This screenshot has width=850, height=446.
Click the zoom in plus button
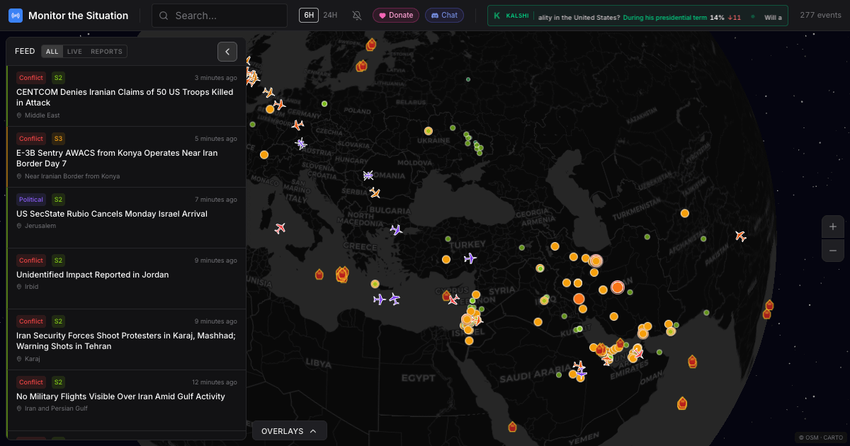click(x=832, y=227)
